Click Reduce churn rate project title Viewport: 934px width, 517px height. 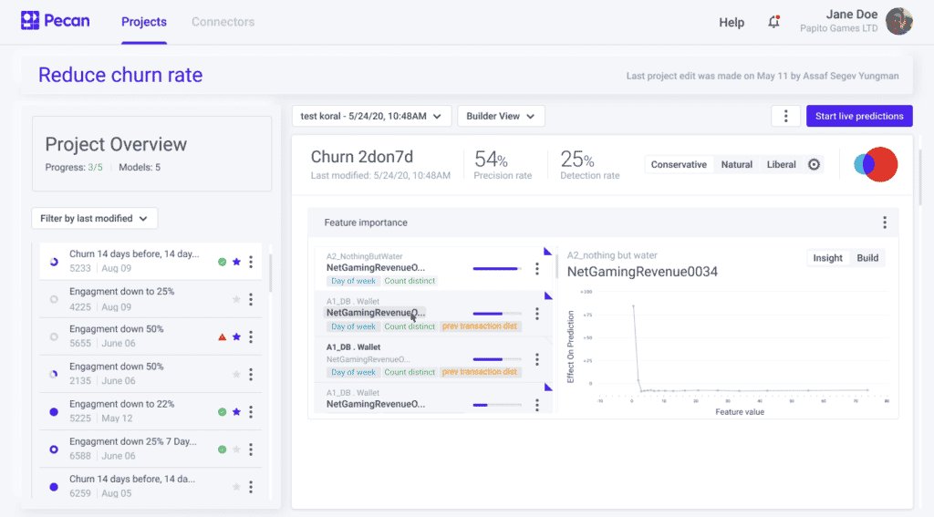[120, 75]
